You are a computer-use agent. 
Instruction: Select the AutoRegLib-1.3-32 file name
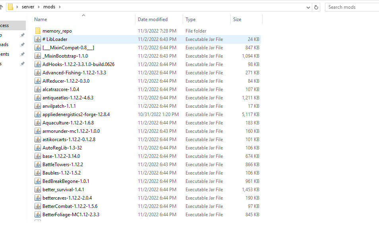(62, 148)
